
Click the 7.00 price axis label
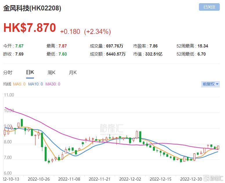pyautogui.click(x=8, y=158)
